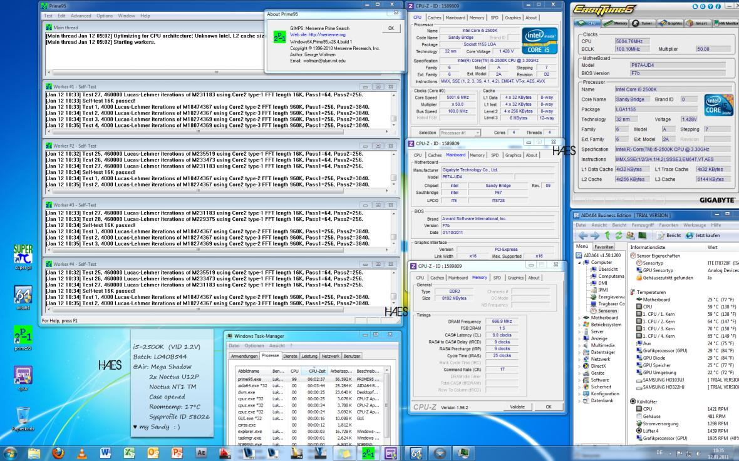Open Papierkorb recycle bin icon
The height and width of the screenshot is (461, 739).
click(23, 419)
